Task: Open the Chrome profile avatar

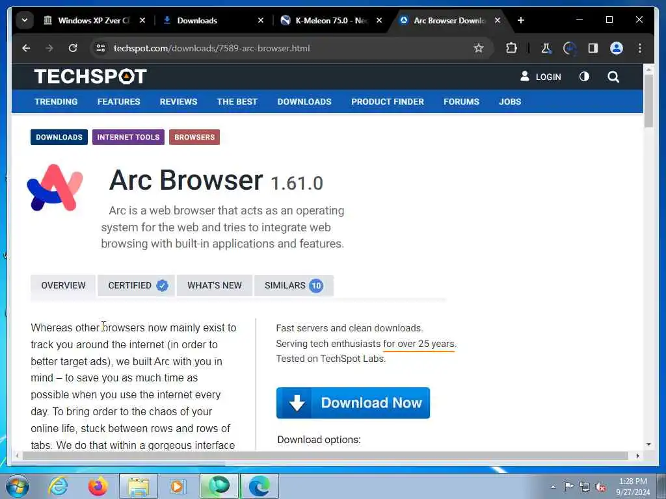Action: pos(617,48)
